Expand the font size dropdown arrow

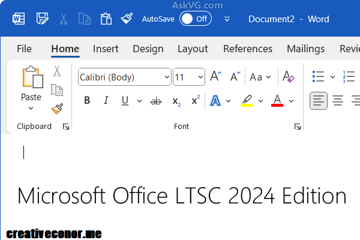tap(200, 77)
